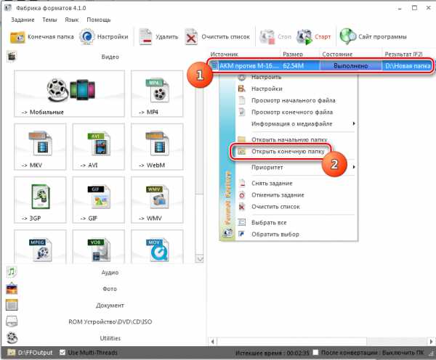Choose the VOB conversion format tile
The width and height of the screenshot is (436, 360).
(x=99, y=247)
